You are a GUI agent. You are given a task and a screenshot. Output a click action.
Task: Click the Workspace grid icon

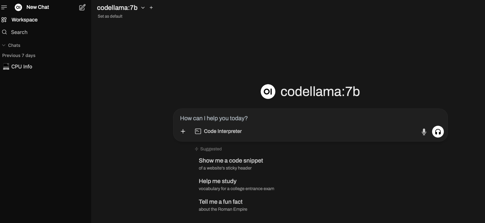[x=4, y=20]
